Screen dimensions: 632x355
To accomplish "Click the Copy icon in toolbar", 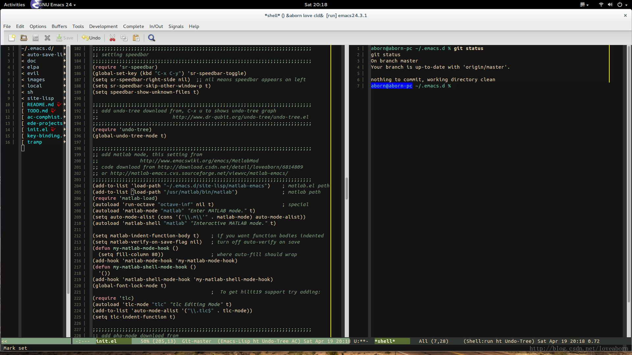I will [124, 38].
